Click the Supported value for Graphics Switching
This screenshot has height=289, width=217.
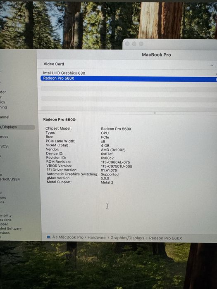[110, 174]
